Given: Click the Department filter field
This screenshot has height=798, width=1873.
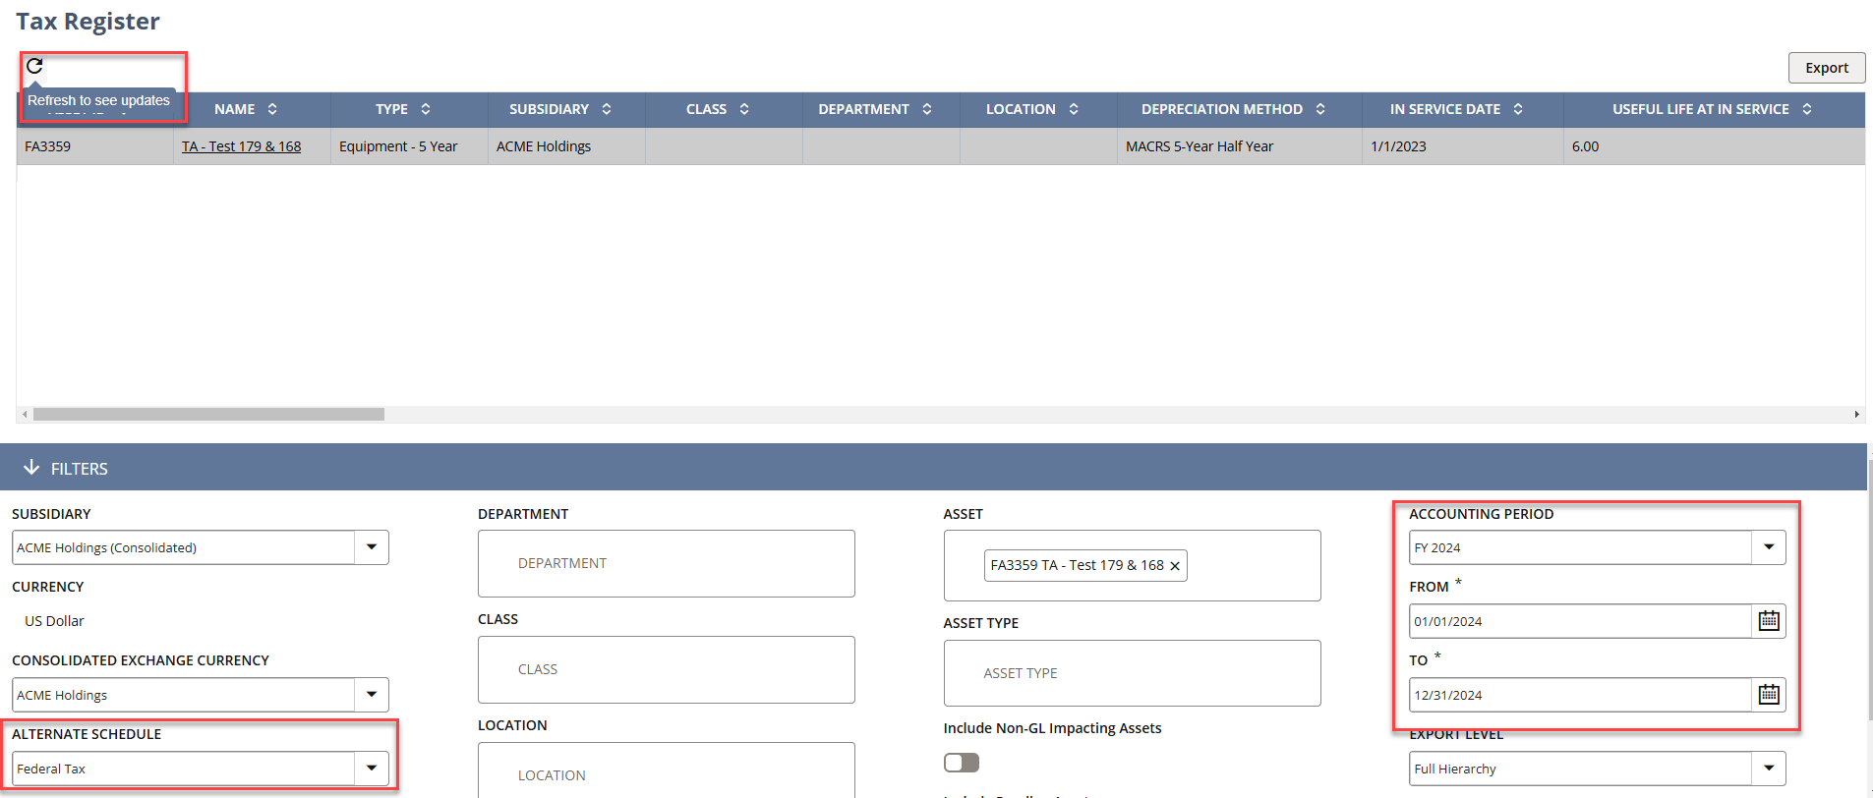Looking at the screenshot, I should 666,563.
